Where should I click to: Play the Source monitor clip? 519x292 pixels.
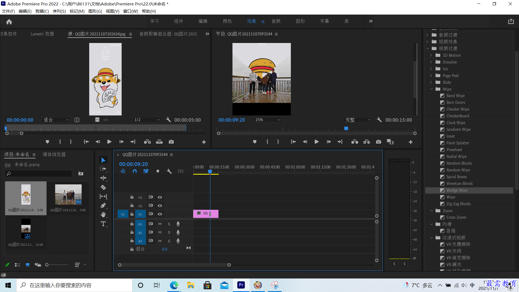(109, 142)
